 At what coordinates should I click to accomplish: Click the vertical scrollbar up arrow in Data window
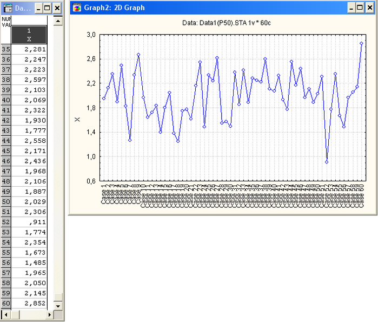pyautogui.click(x=58, y=21)
